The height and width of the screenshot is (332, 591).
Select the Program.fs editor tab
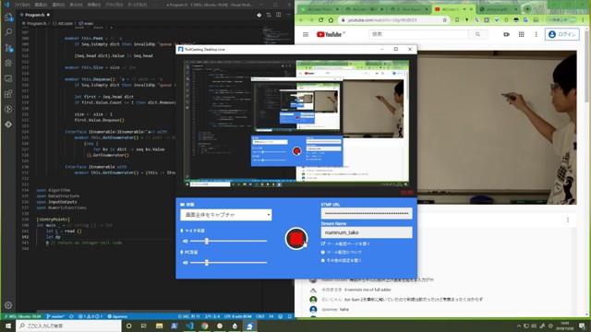tap(35, 15)
